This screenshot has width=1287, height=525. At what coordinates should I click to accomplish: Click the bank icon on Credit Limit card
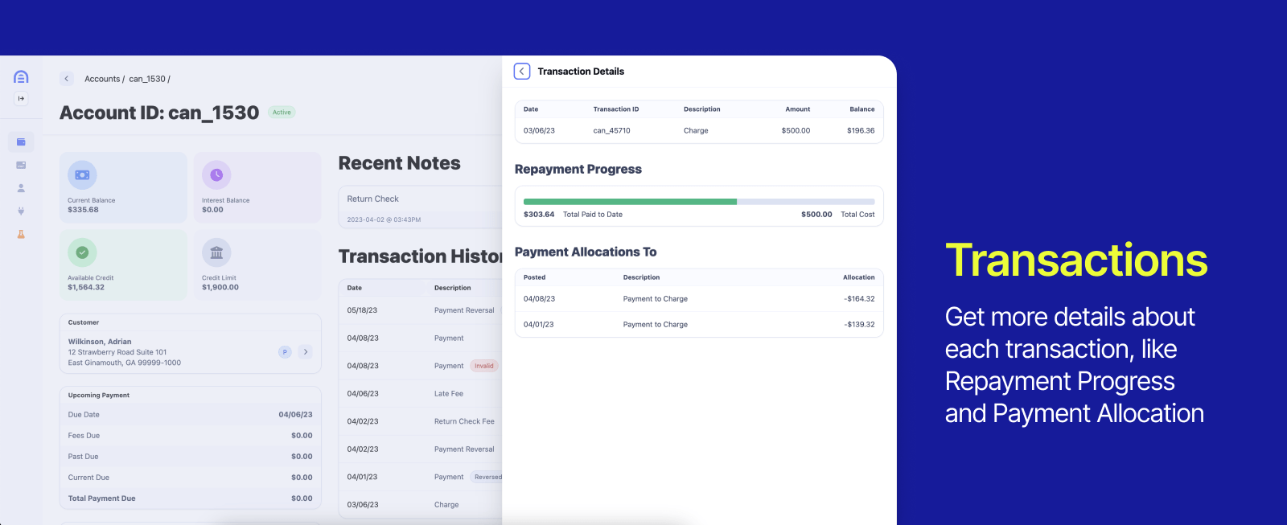coord(216,252)
